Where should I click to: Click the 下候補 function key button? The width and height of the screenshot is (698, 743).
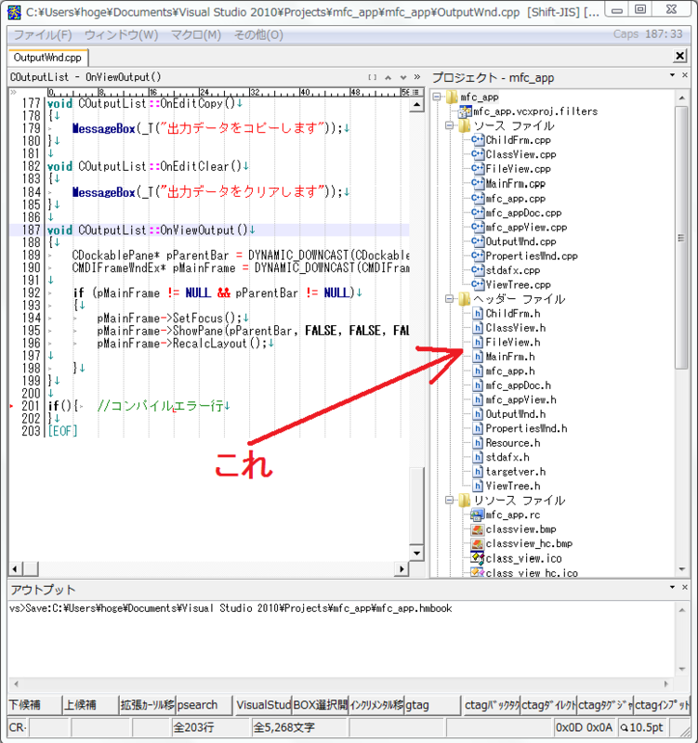(34, 705)
